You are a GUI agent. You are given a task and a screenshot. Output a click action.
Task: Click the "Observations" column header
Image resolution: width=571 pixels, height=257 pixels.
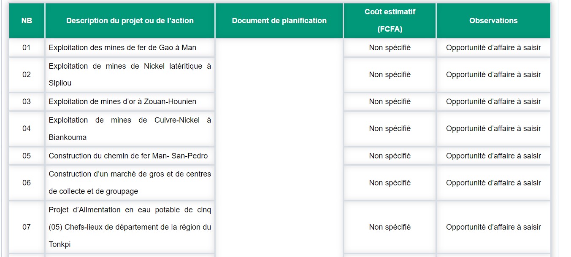[x=493, y=21]
